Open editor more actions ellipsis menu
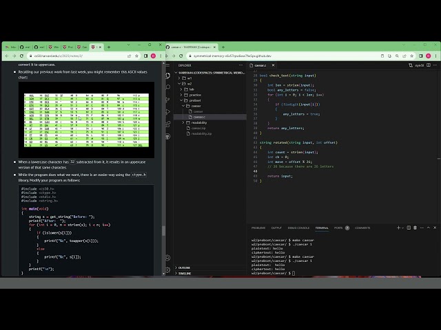Screen dimensions: 441x330 point(435,65)
